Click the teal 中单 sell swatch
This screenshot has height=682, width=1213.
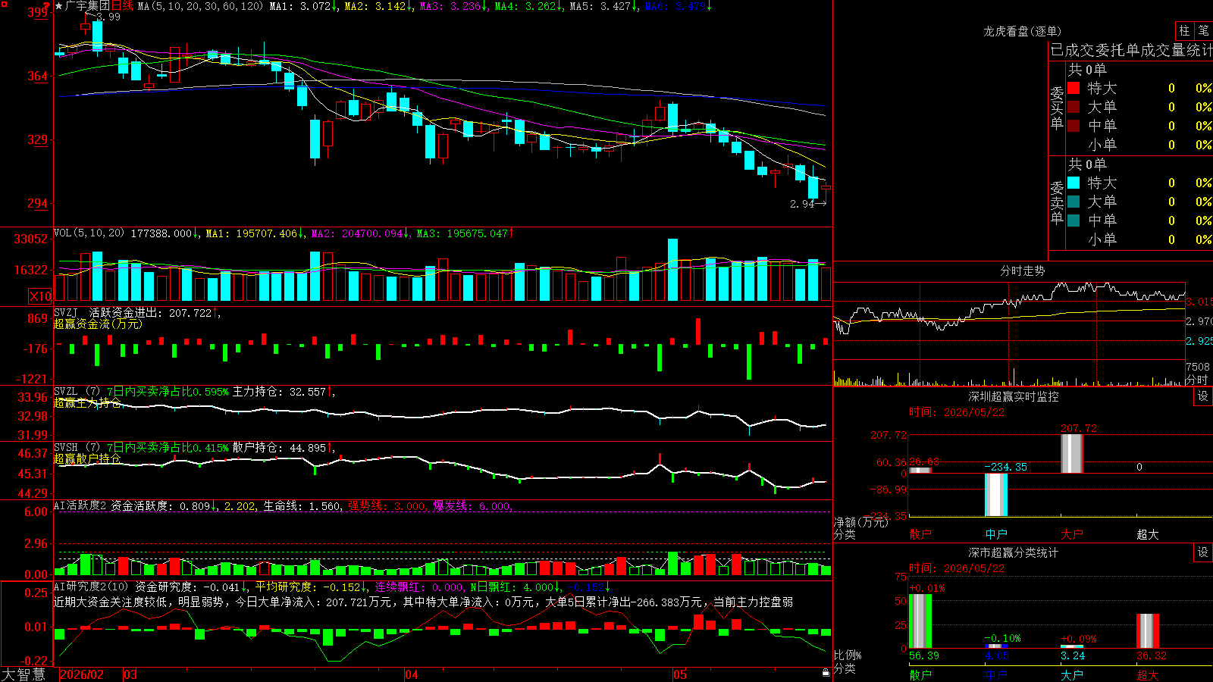(x=1074, y=221)
